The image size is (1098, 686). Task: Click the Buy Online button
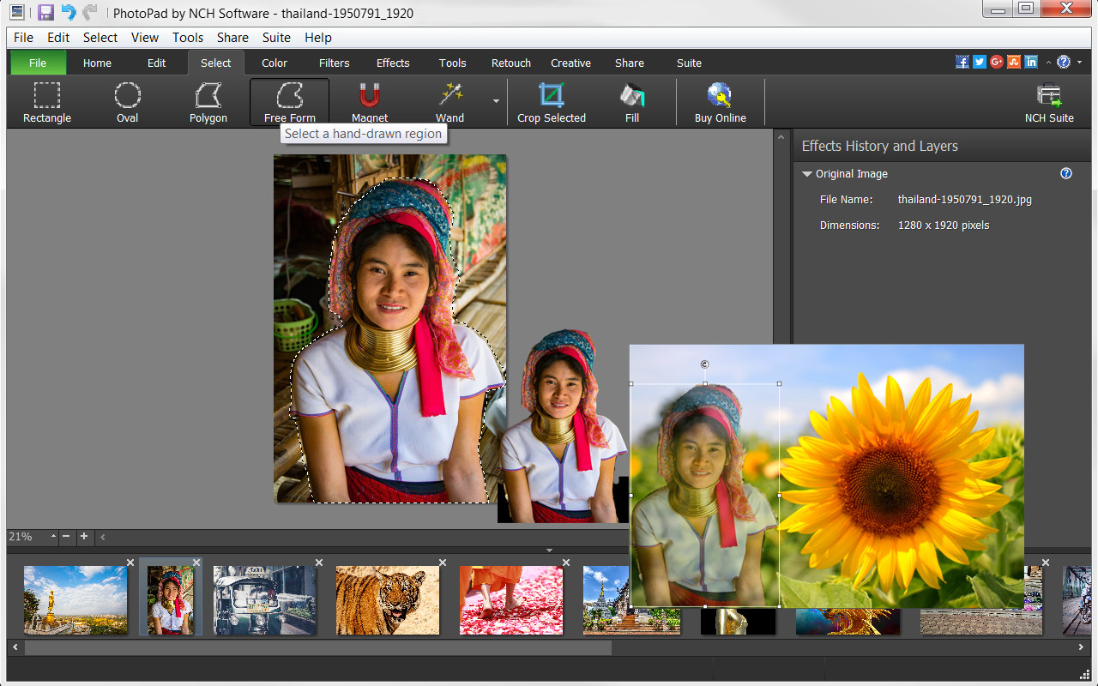pos(721,101)
